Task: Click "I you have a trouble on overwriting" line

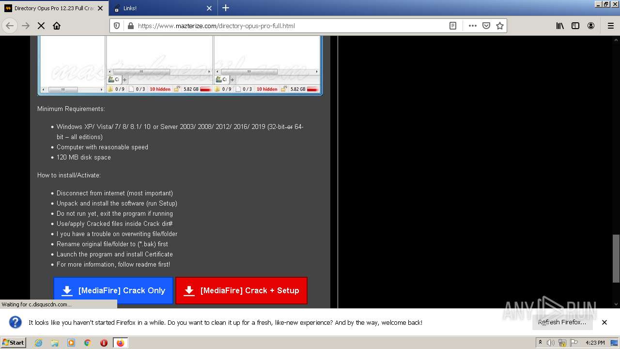Action: pyautogui.click(x=117, y=234)
